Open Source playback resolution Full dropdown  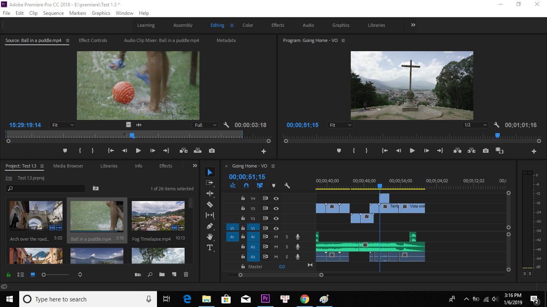[x=205, y=125]
